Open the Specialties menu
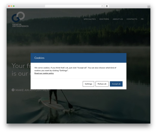Screen dimensions: 157x133 click(89, 19)
